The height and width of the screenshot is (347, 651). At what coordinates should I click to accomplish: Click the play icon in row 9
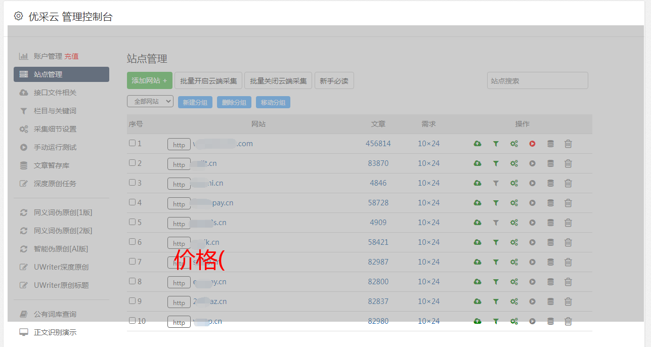[532, 301]
